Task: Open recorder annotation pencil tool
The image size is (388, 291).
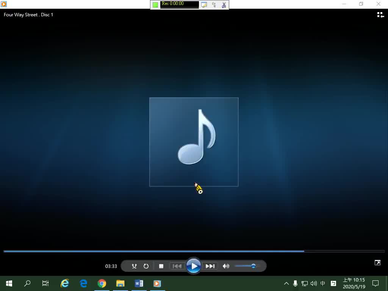Action: coord(204,5)
